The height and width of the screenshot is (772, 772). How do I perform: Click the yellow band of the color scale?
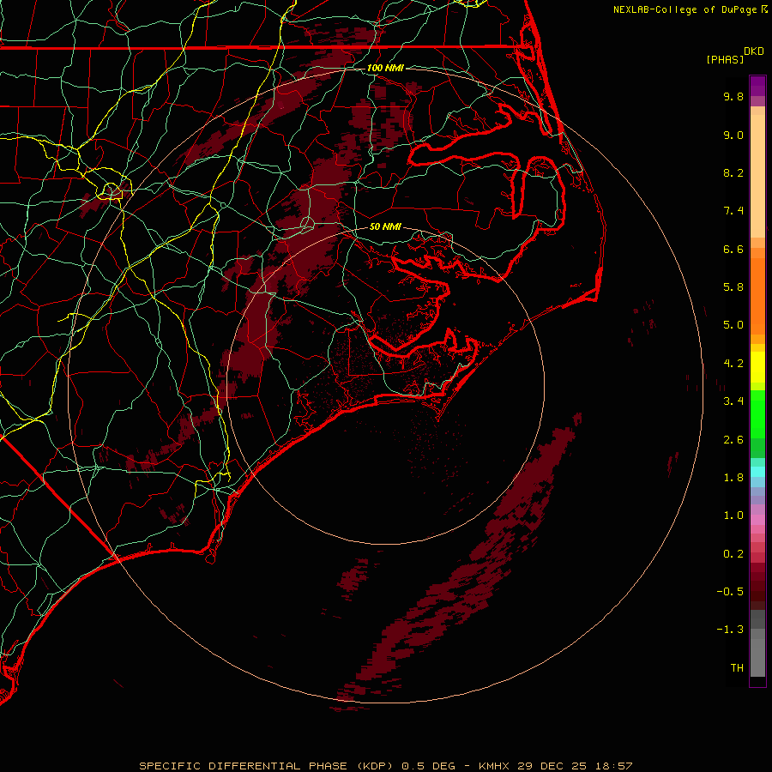pos(757,367)
